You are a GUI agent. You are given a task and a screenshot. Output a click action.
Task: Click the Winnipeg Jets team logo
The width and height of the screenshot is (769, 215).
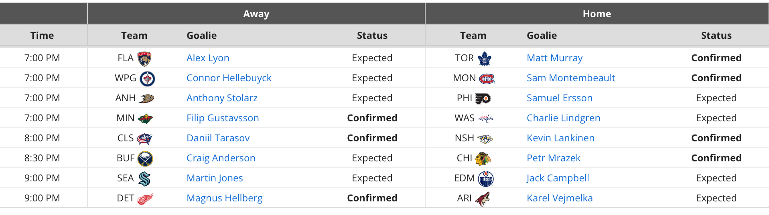(147, 78)
